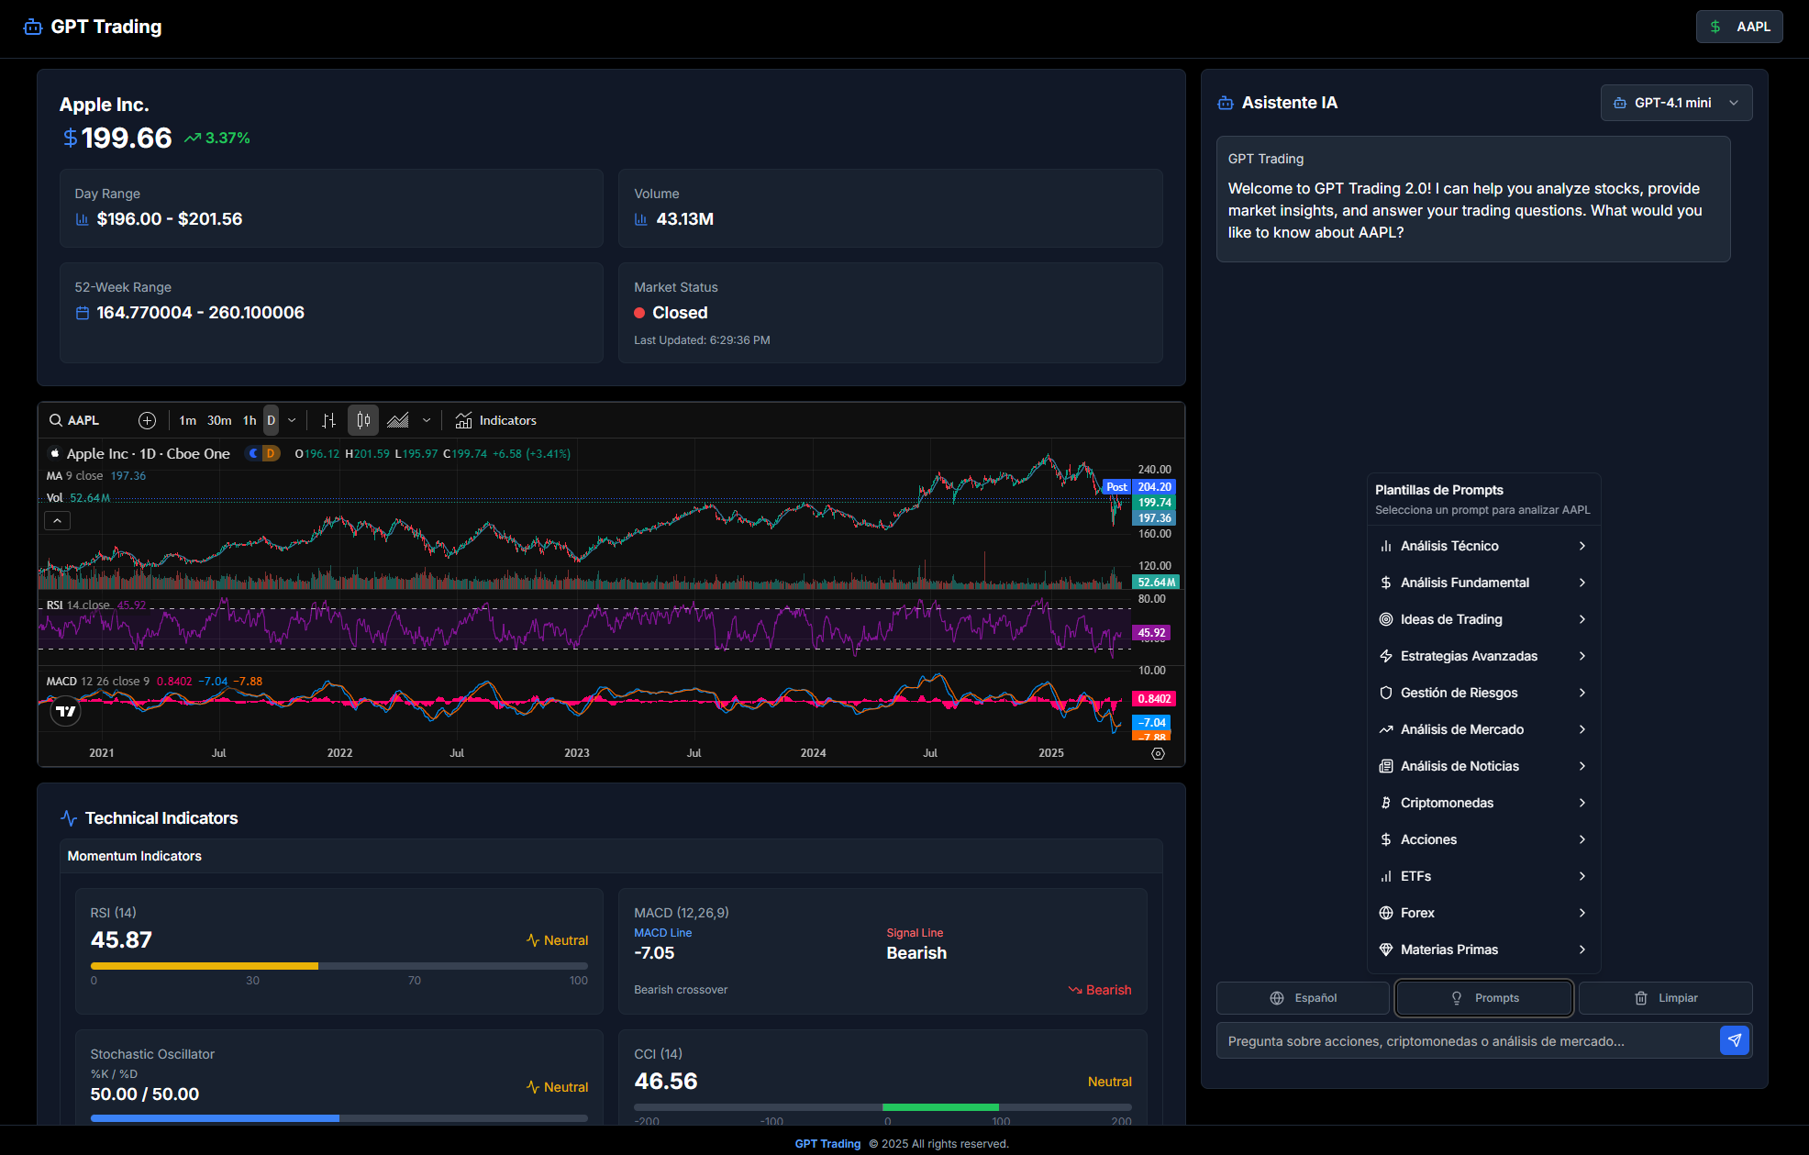Click the bar chart style icon

(x=327, y=419)
